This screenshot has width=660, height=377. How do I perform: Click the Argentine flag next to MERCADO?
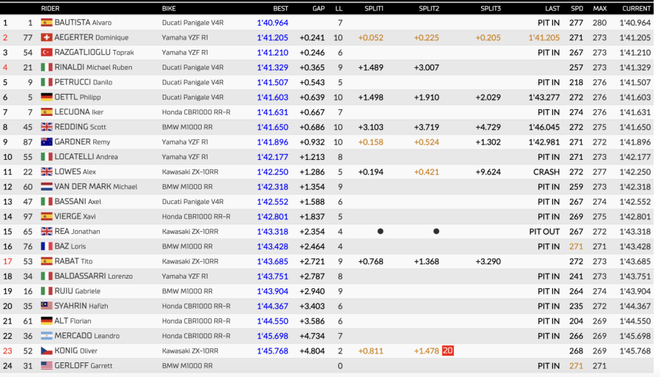point(47,336)
